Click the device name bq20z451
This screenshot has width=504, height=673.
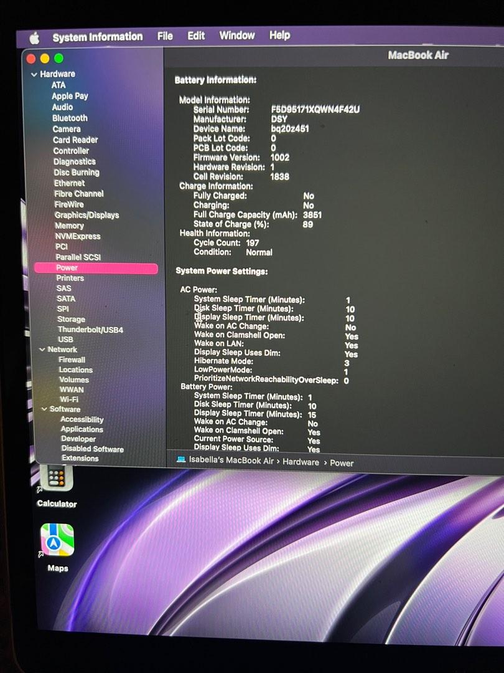pyautogui.click(x=290, y=128)
